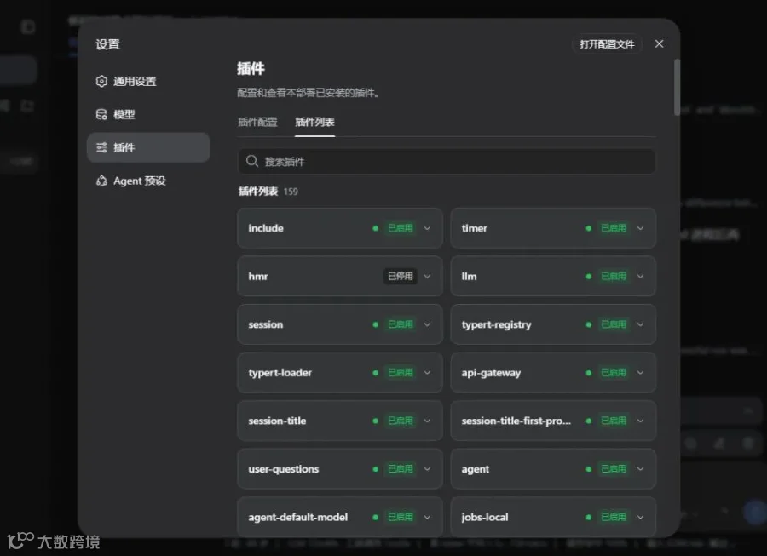Click the hmr plugin name

(257, 276)
